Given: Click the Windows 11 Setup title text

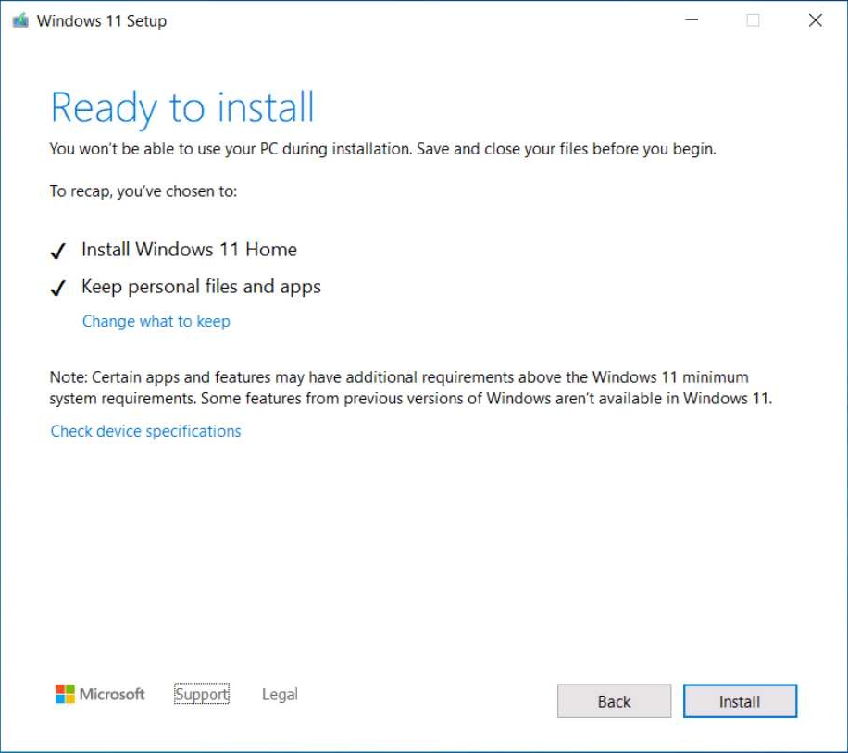Looking at the screenshot, I should (x=102, y=19).
